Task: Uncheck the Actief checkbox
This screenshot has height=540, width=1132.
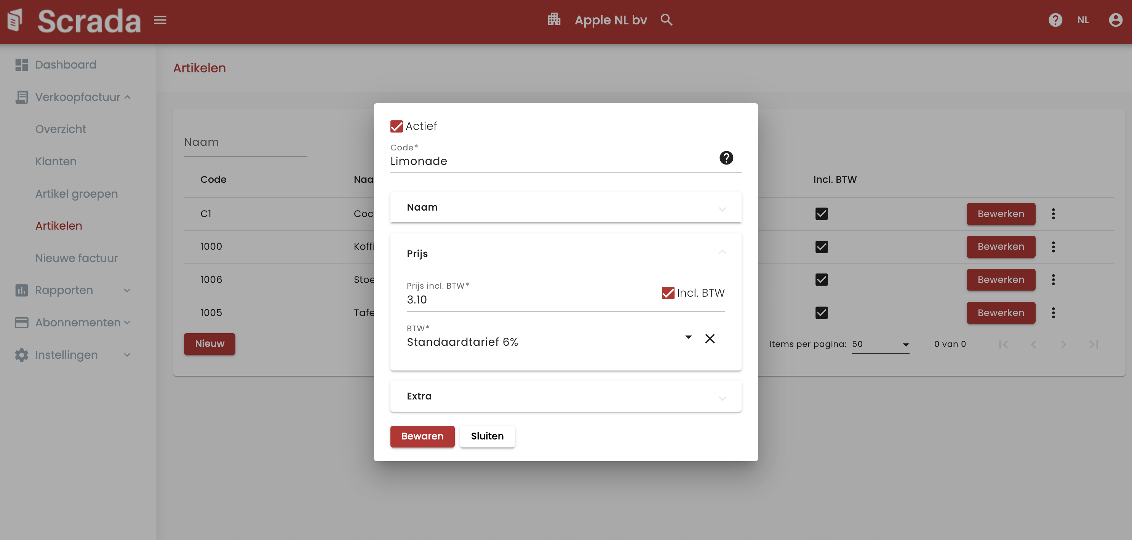Action: 397,126
